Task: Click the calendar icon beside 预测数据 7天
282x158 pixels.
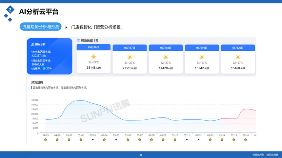Action: [78, 41]
